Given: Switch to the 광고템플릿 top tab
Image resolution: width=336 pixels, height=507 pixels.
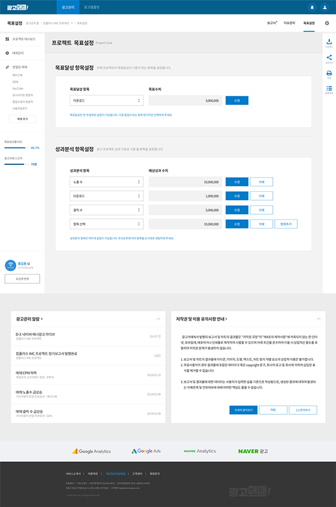Looking at the screenshot, I should point(92,7).
